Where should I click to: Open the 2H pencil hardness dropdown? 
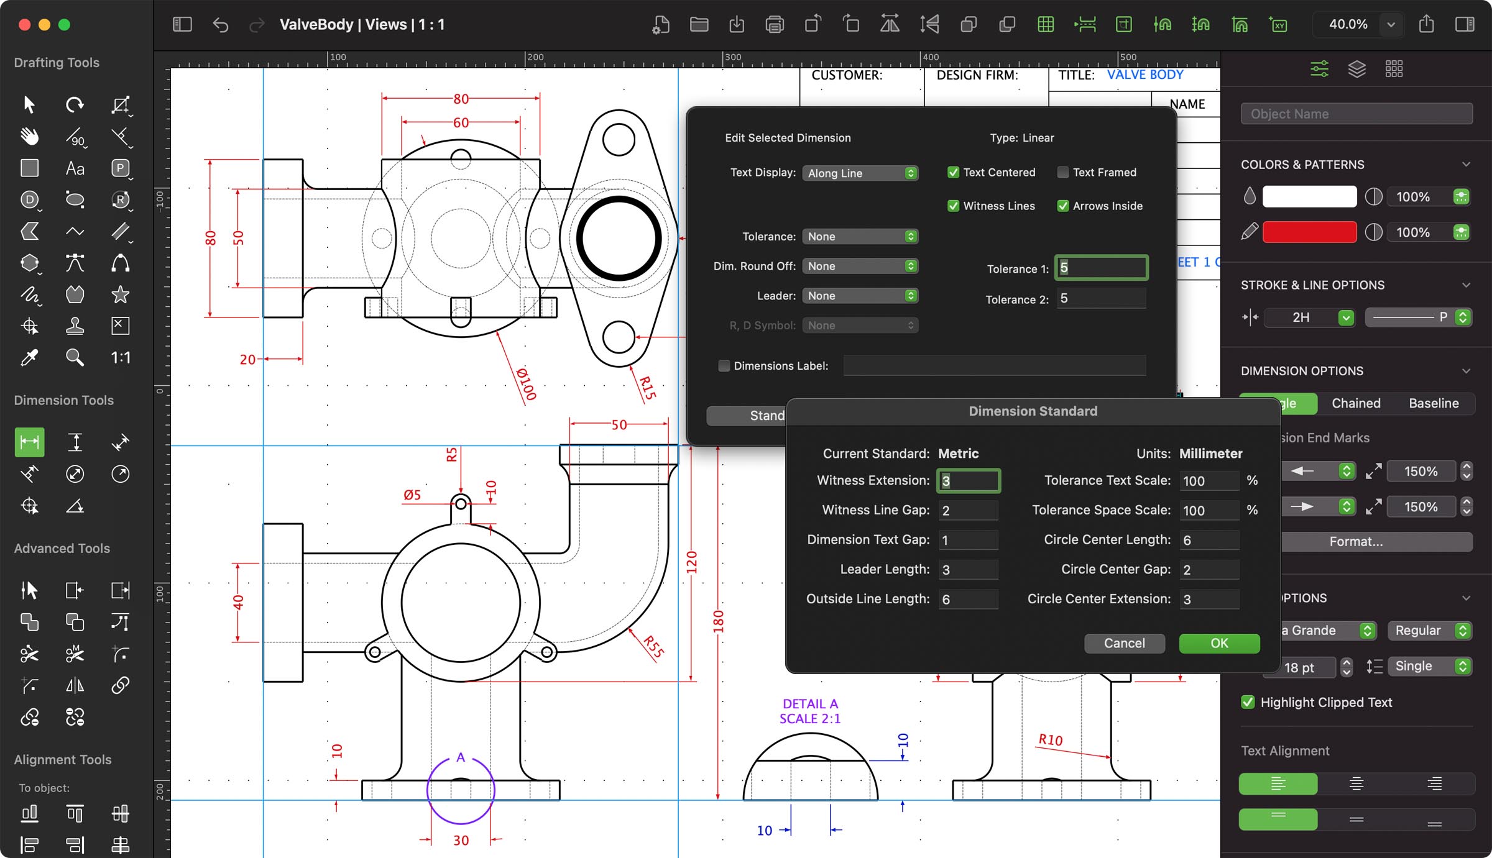pyautogui.click(x=1309, y=317)
